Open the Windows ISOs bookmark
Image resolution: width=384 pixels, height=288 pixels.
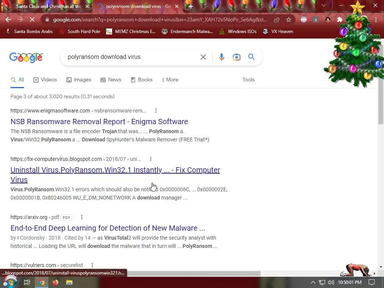click(237, 31)
